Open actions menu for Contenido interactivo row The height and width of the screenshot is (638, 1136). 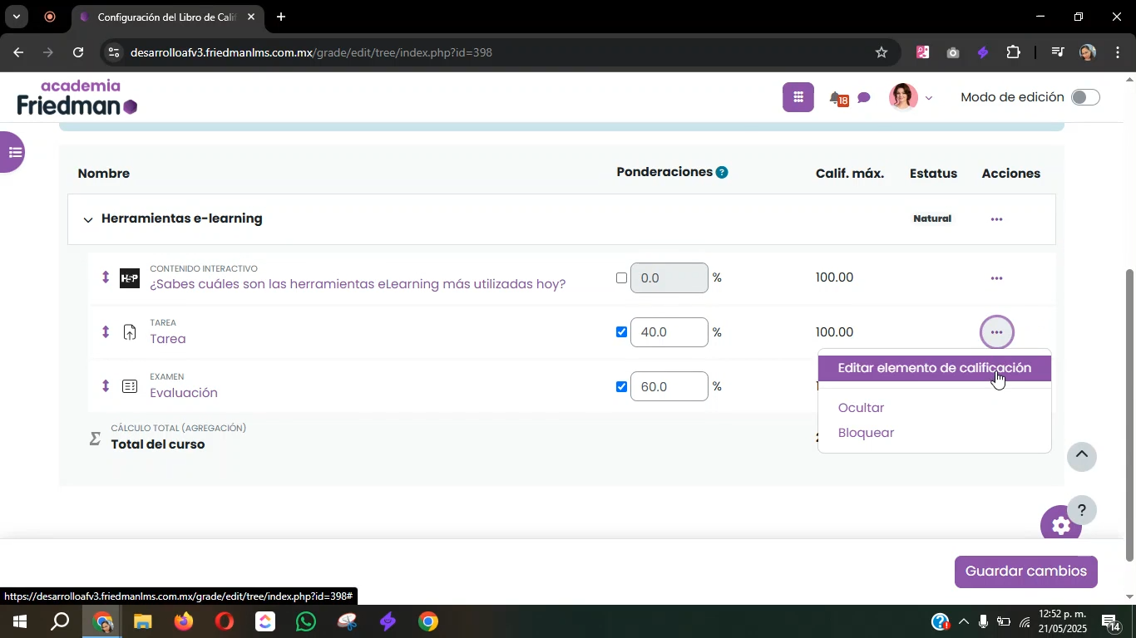pos(996,278)
